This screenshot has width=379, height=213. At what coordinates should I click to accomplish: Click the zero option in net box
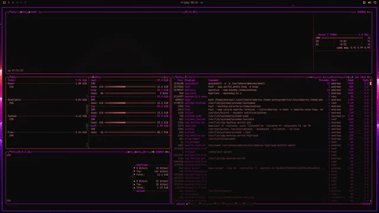click(x=146, y=152)
